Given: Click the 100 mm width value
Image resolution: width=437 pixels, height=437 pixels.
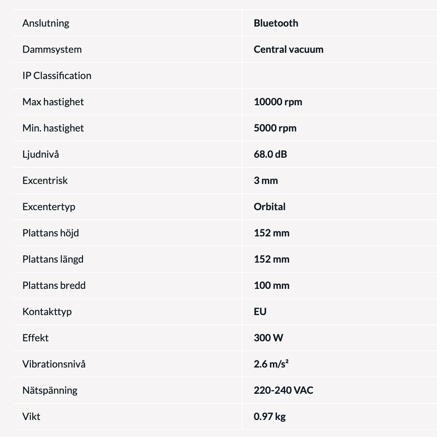Looking at the screenshot, I should click(x=271, y=285).
